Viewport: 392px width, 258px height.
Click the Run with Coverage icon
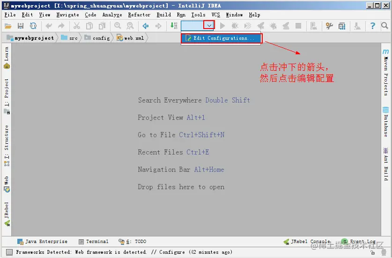tap(247, 26)
